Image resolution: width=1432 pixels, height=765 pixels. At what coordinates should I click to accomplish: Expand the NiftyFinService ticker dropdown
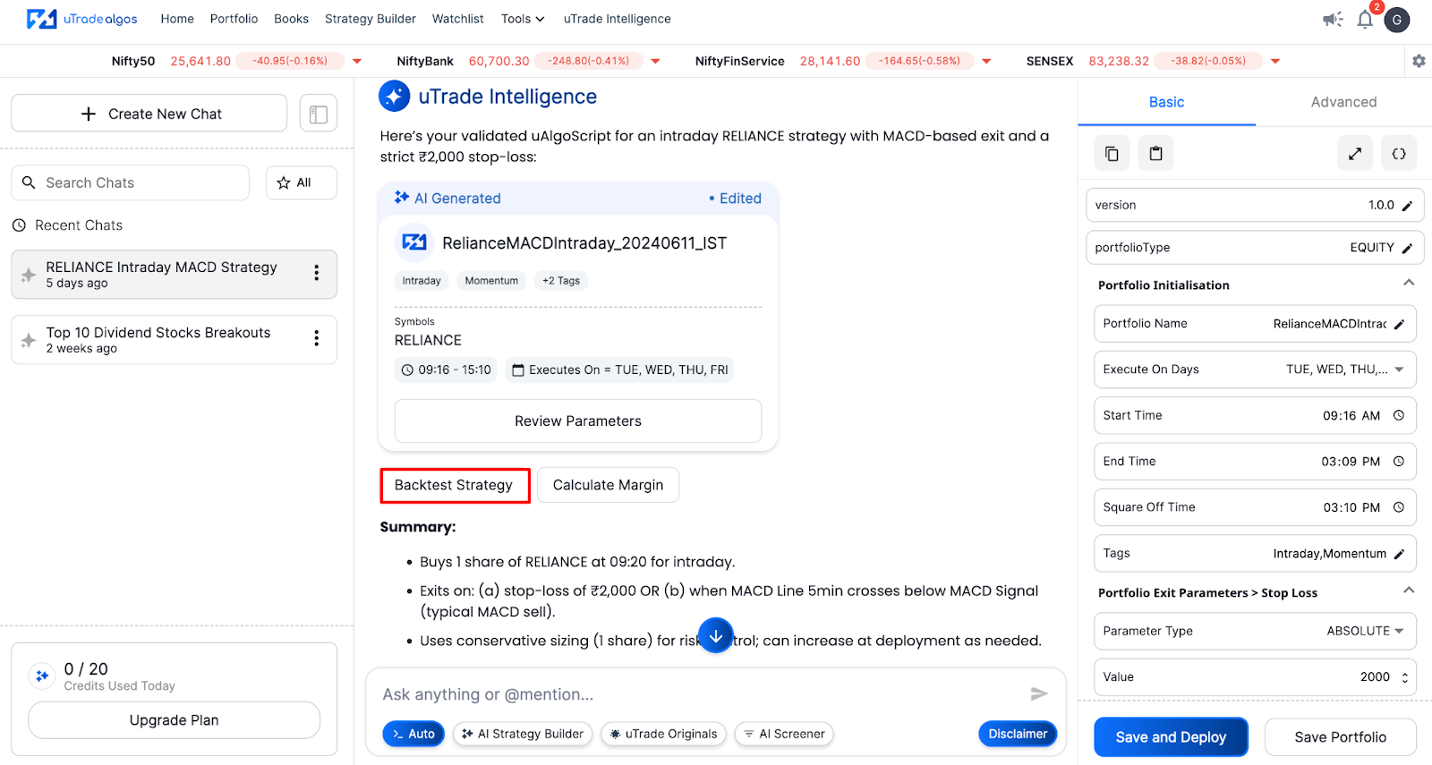tap(986, 62)
